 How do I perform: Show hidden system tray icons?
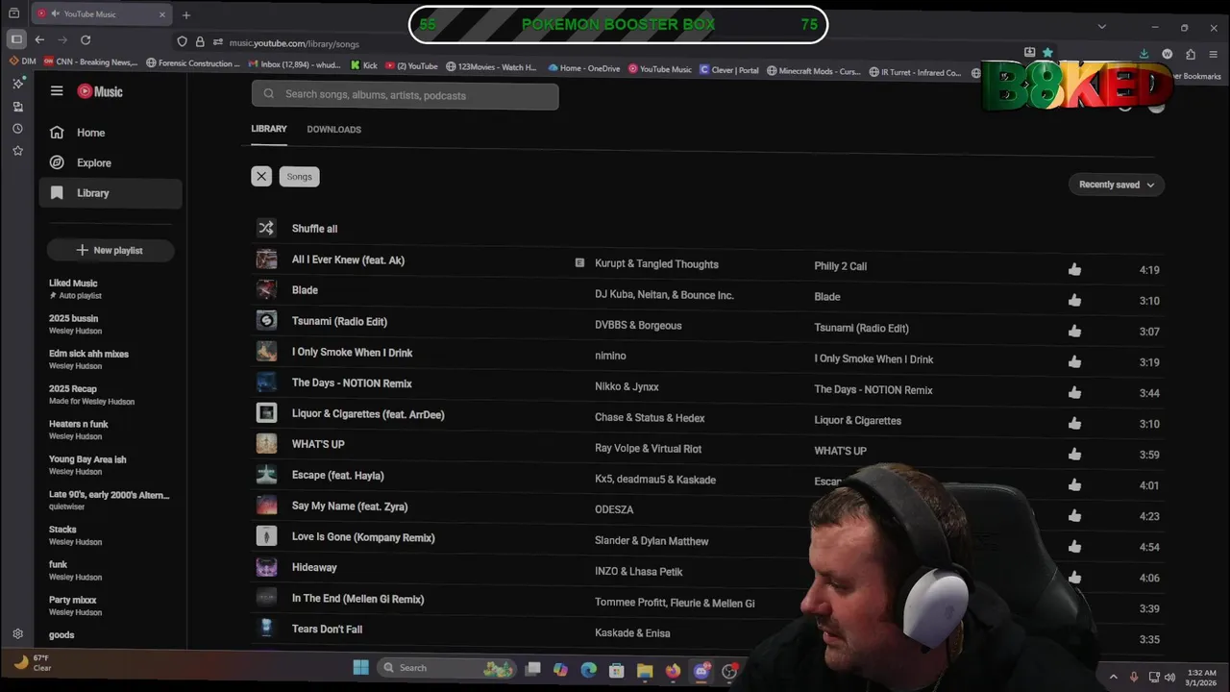1113,677
